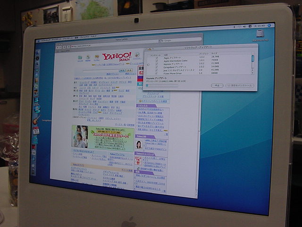Uncheck the Apple Intermediate Codec checkbox
This screenshot has height=227, width=302.
(157, 61)
